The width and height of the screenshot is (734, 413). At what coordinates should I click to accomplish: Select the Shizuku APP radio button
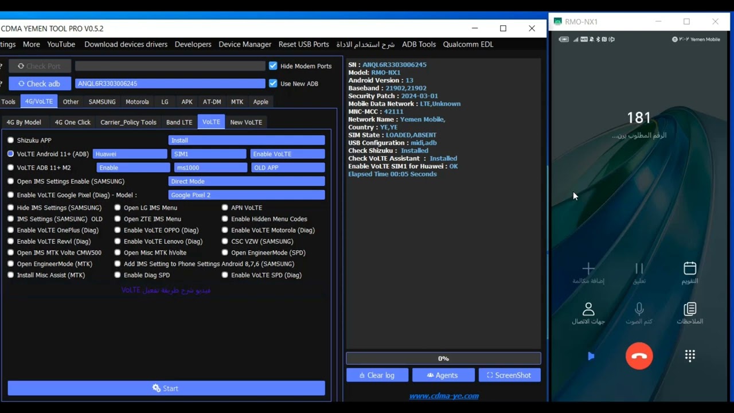pos(10,140)
